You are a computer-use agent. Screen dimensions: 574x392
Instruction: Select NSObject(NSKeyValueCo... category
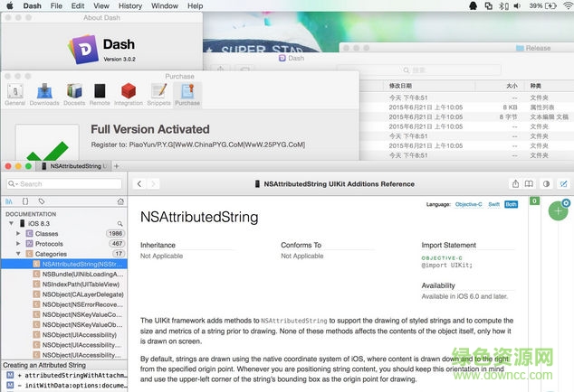[64, 314]
